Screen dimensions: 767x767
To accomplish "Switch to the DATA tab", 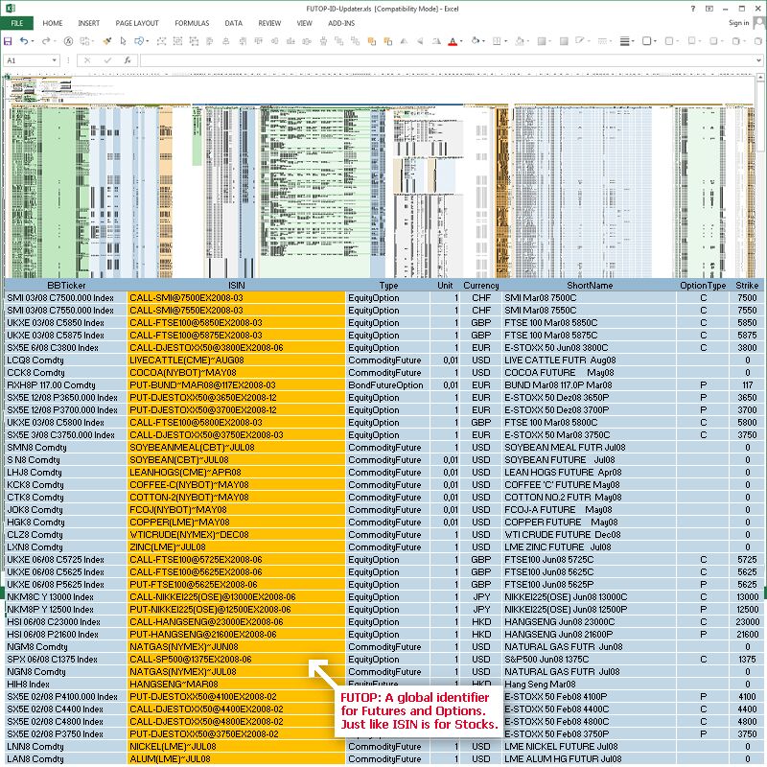I will tap(233, 23).
